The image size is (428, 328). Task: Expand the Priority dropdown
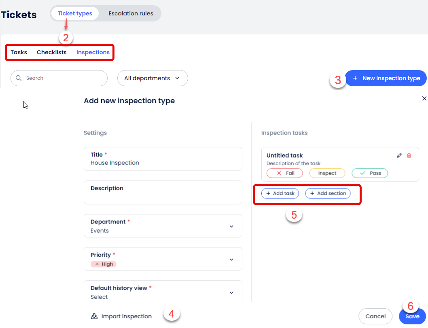click(231, 260)
